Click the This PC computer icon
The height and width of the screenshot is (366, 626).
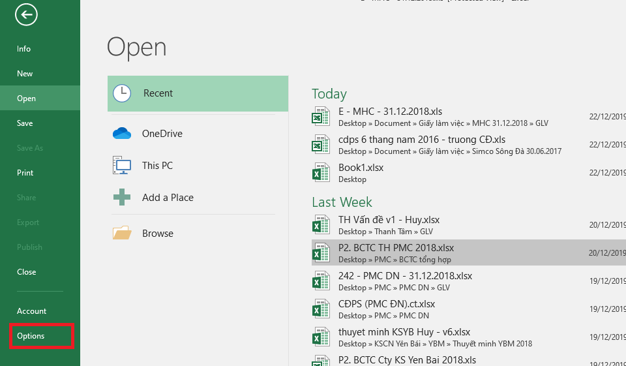pyautogui.click(x=122, y=166)
